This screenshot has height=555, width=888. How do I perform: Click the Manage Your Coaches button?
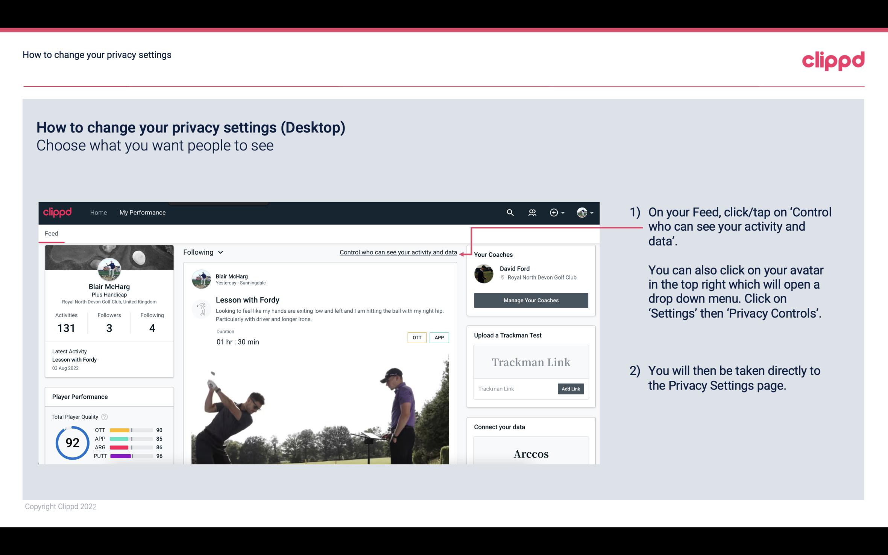[530, 301]
